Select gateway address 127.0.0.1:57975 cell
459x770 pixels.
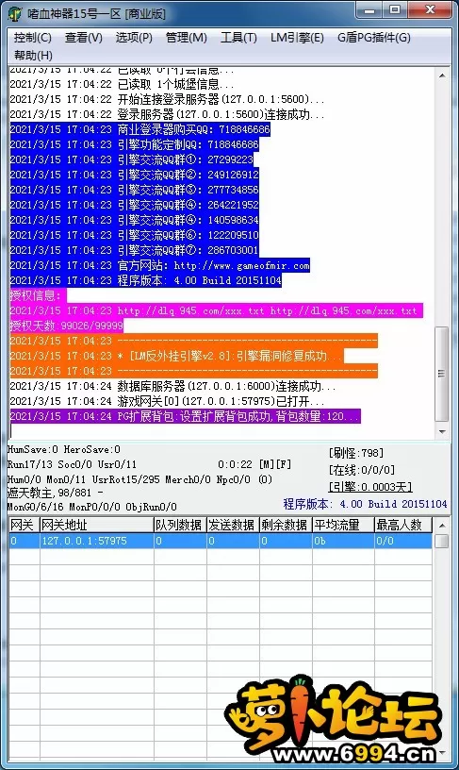tap(96, 541)
